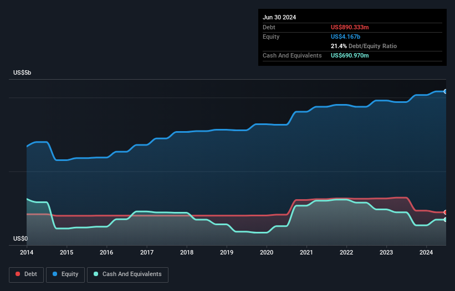This screenshot has width=455, height=291.
Task: Click the US$0 y-axis label
Action: click(x=21, y=238)
